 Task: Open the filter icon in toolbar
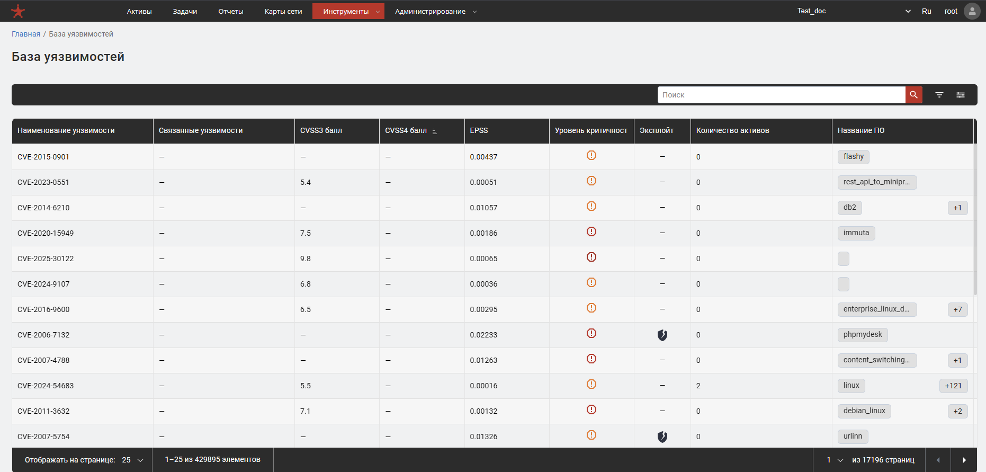point(939,95)
